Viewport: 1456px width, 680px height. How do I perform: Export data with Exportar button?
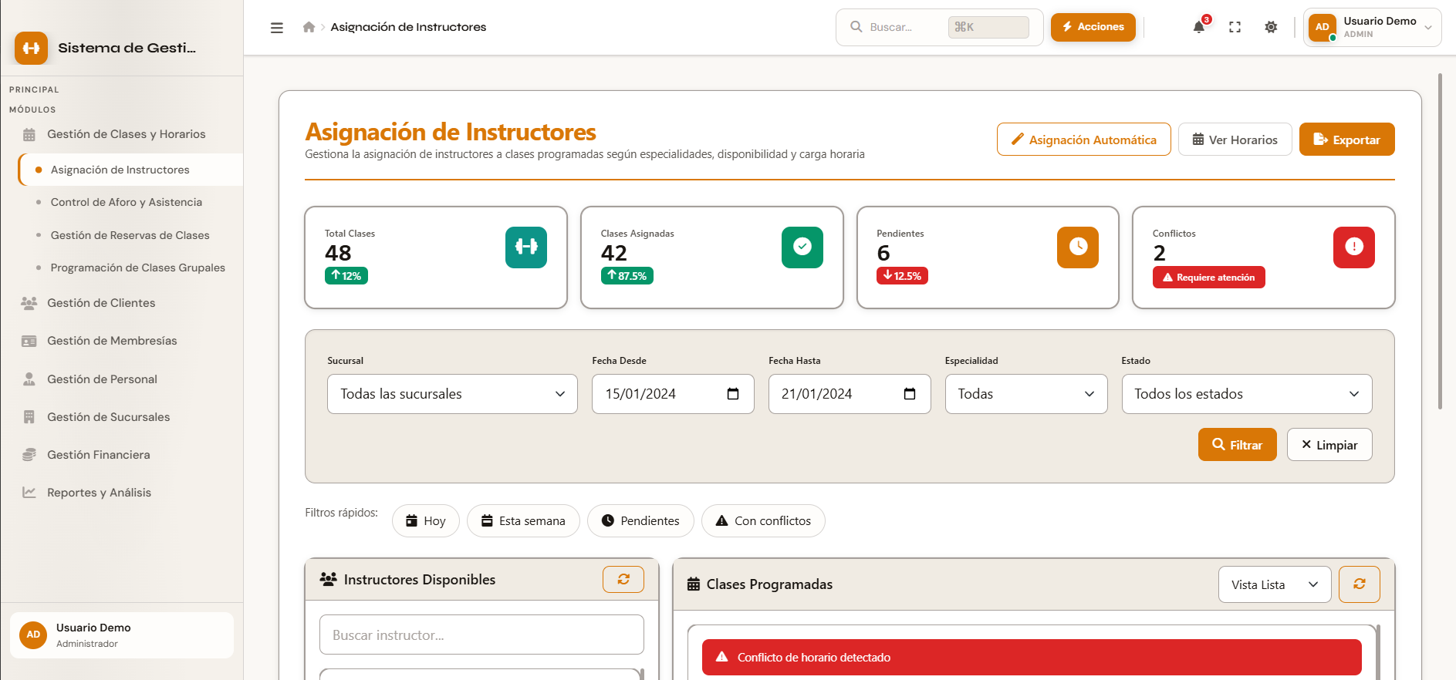tap(1346, 140)
